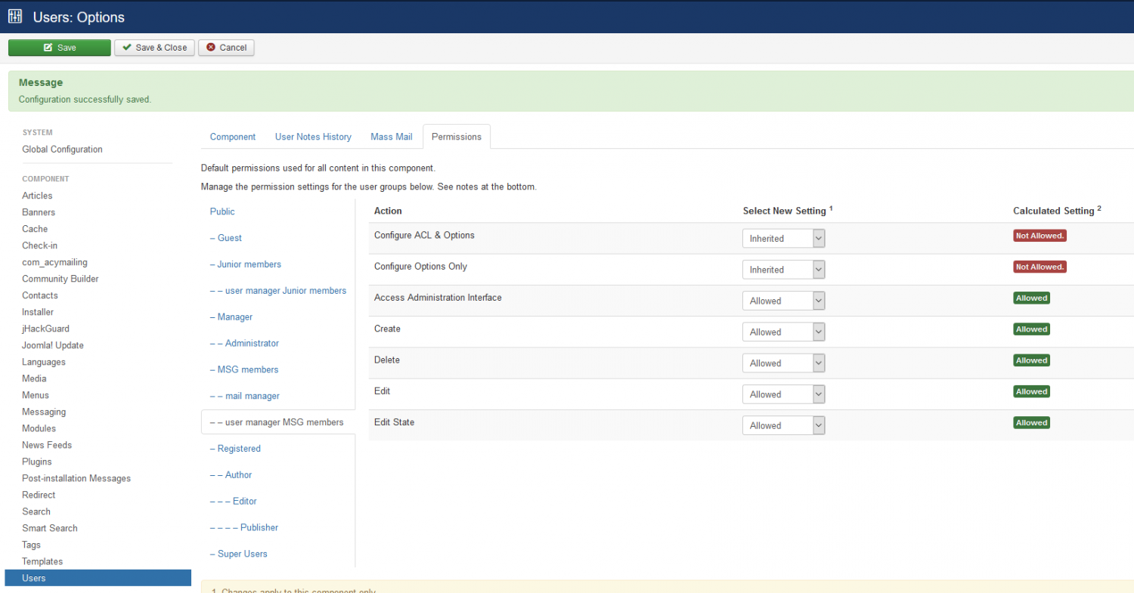1134x593 pixels.
Task: Open the User Notes History tab
Action: pyautogui.click(x=313, y=137)
